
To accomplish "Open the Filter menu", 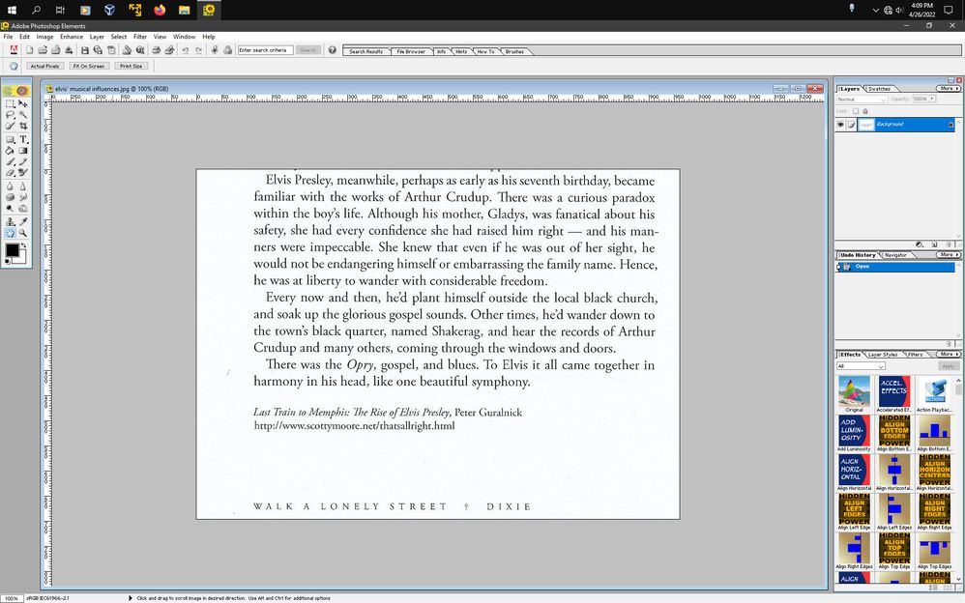I will click(140, 37).
